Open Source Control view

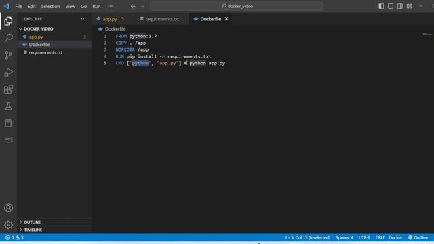[8, 55]
